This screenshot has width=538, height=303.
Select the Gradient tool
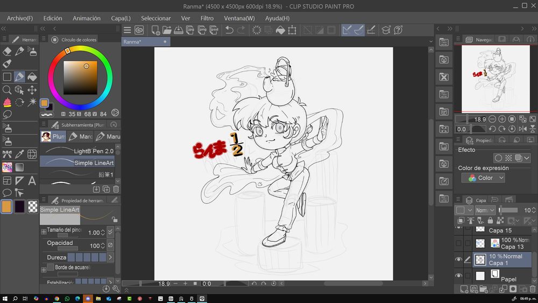tap(19, 167)
